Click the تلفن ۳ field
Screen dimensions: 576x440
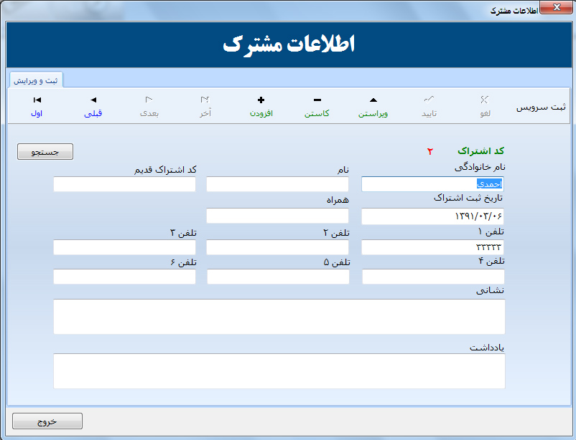(x=124, y=247)
